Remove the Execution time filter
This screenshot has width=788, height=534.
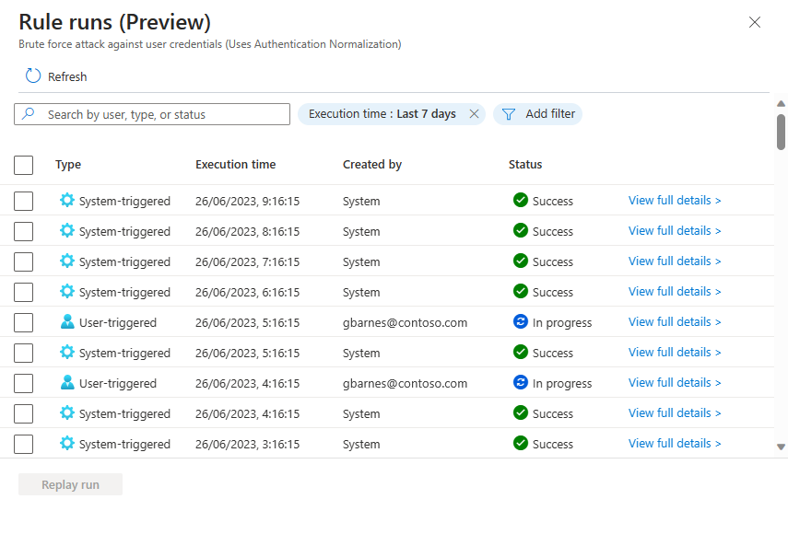[474, 114]
